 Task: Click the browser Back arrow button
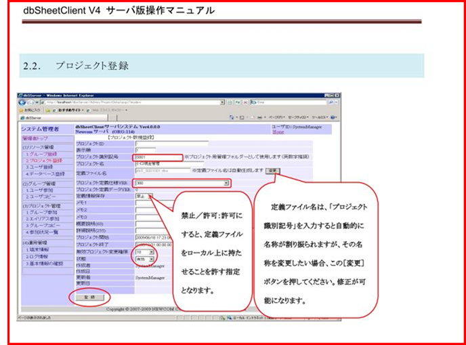click(22, 102)
